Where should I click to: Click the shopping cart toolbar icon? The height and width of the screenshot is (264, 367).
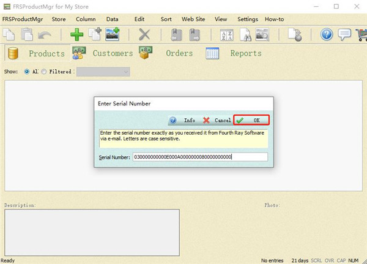click(361, 35)
